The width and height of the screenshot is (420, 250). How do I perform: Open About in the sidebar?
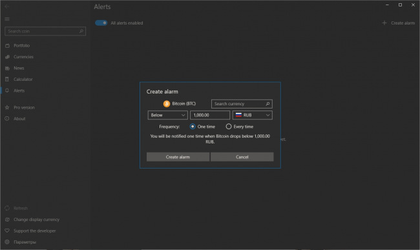click(x=19, y=119)
